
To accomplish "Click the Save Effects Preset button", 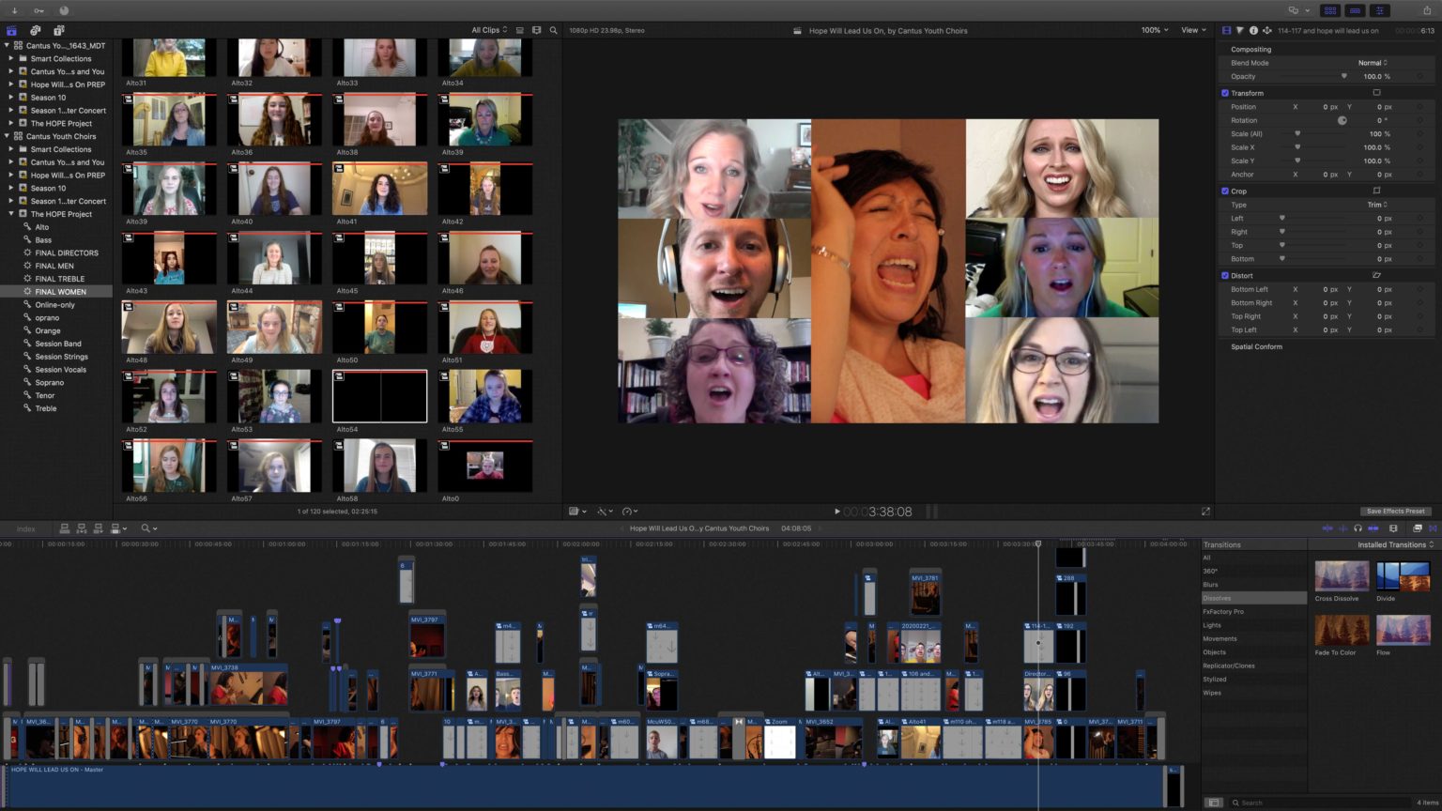I will pos(1396,511).
